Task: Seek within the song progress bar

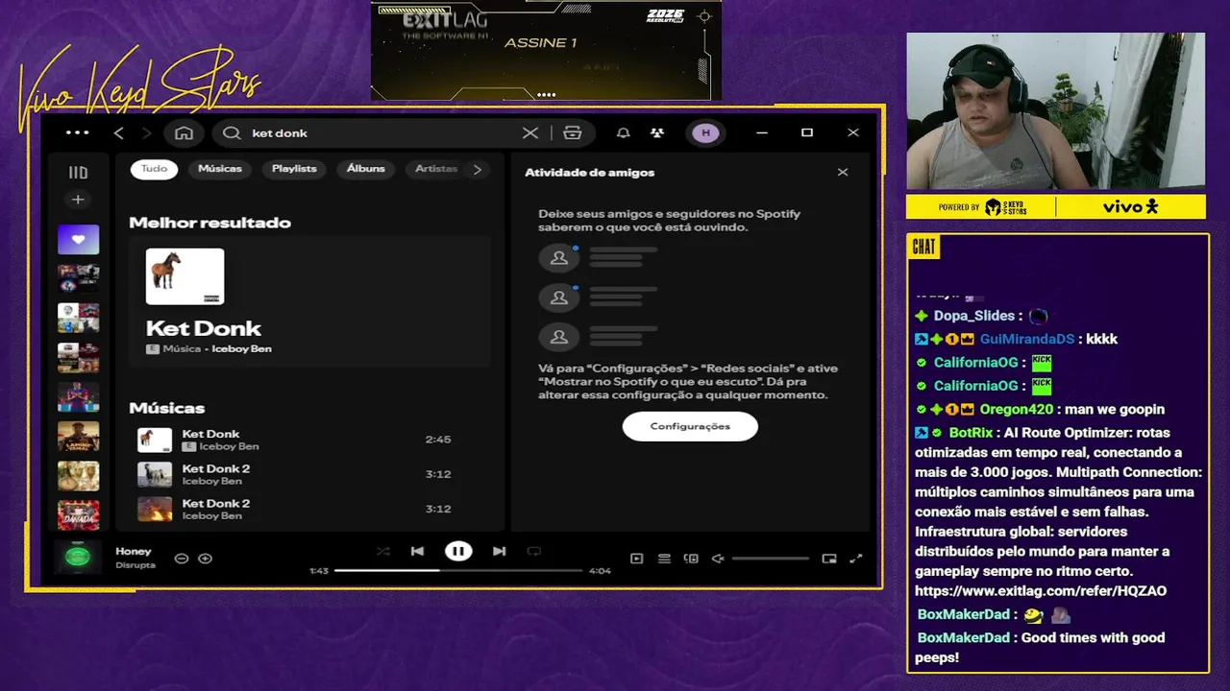Action: click(x=458, y=570)
